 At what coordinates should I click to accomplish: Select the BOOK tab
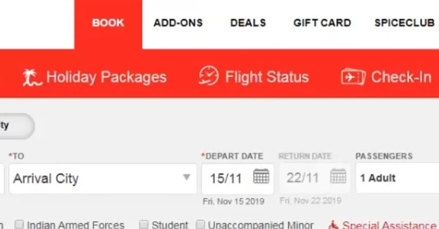click(x=108, y=23)
